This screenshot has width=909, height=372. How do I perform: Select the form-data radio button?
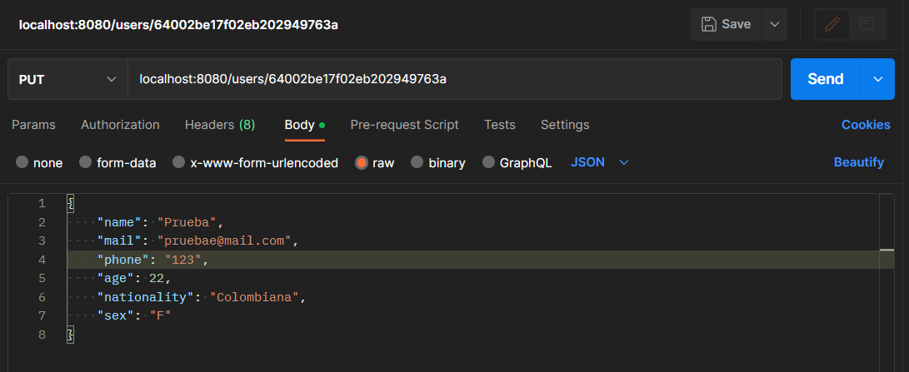(117, 163)
